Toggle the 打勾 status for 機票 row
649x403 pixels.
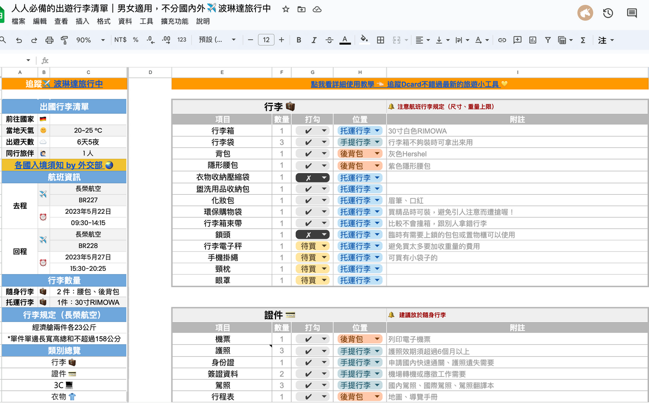(x=313, y=339)
